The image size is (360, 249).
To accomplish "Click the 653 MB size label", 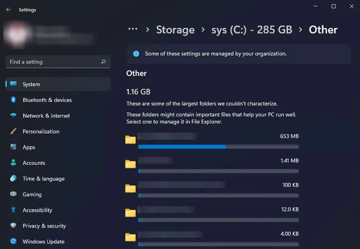I will pyautogui.click(x=289, y=136).
